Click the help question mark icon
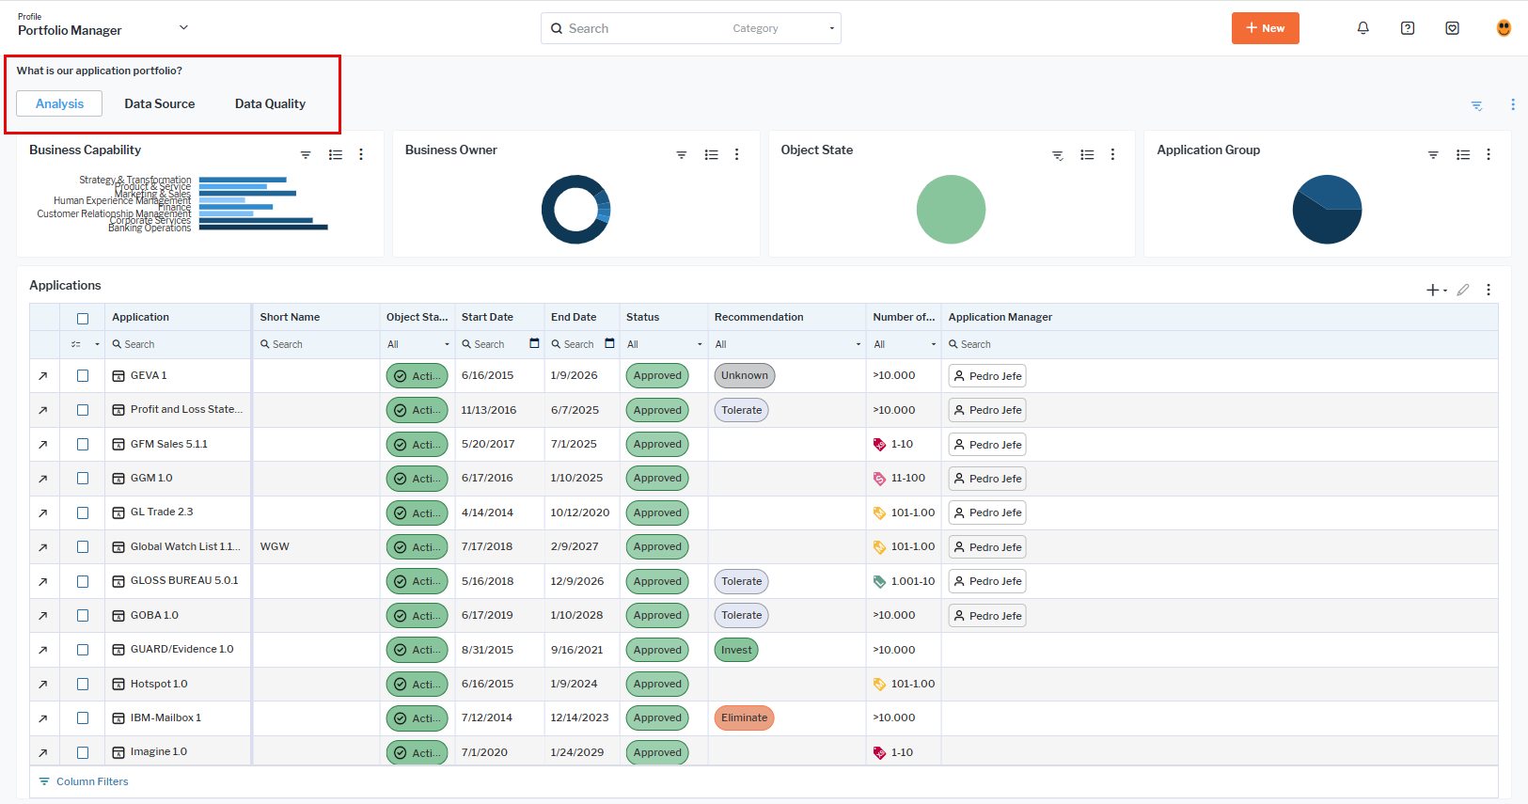 point(1408,28)
